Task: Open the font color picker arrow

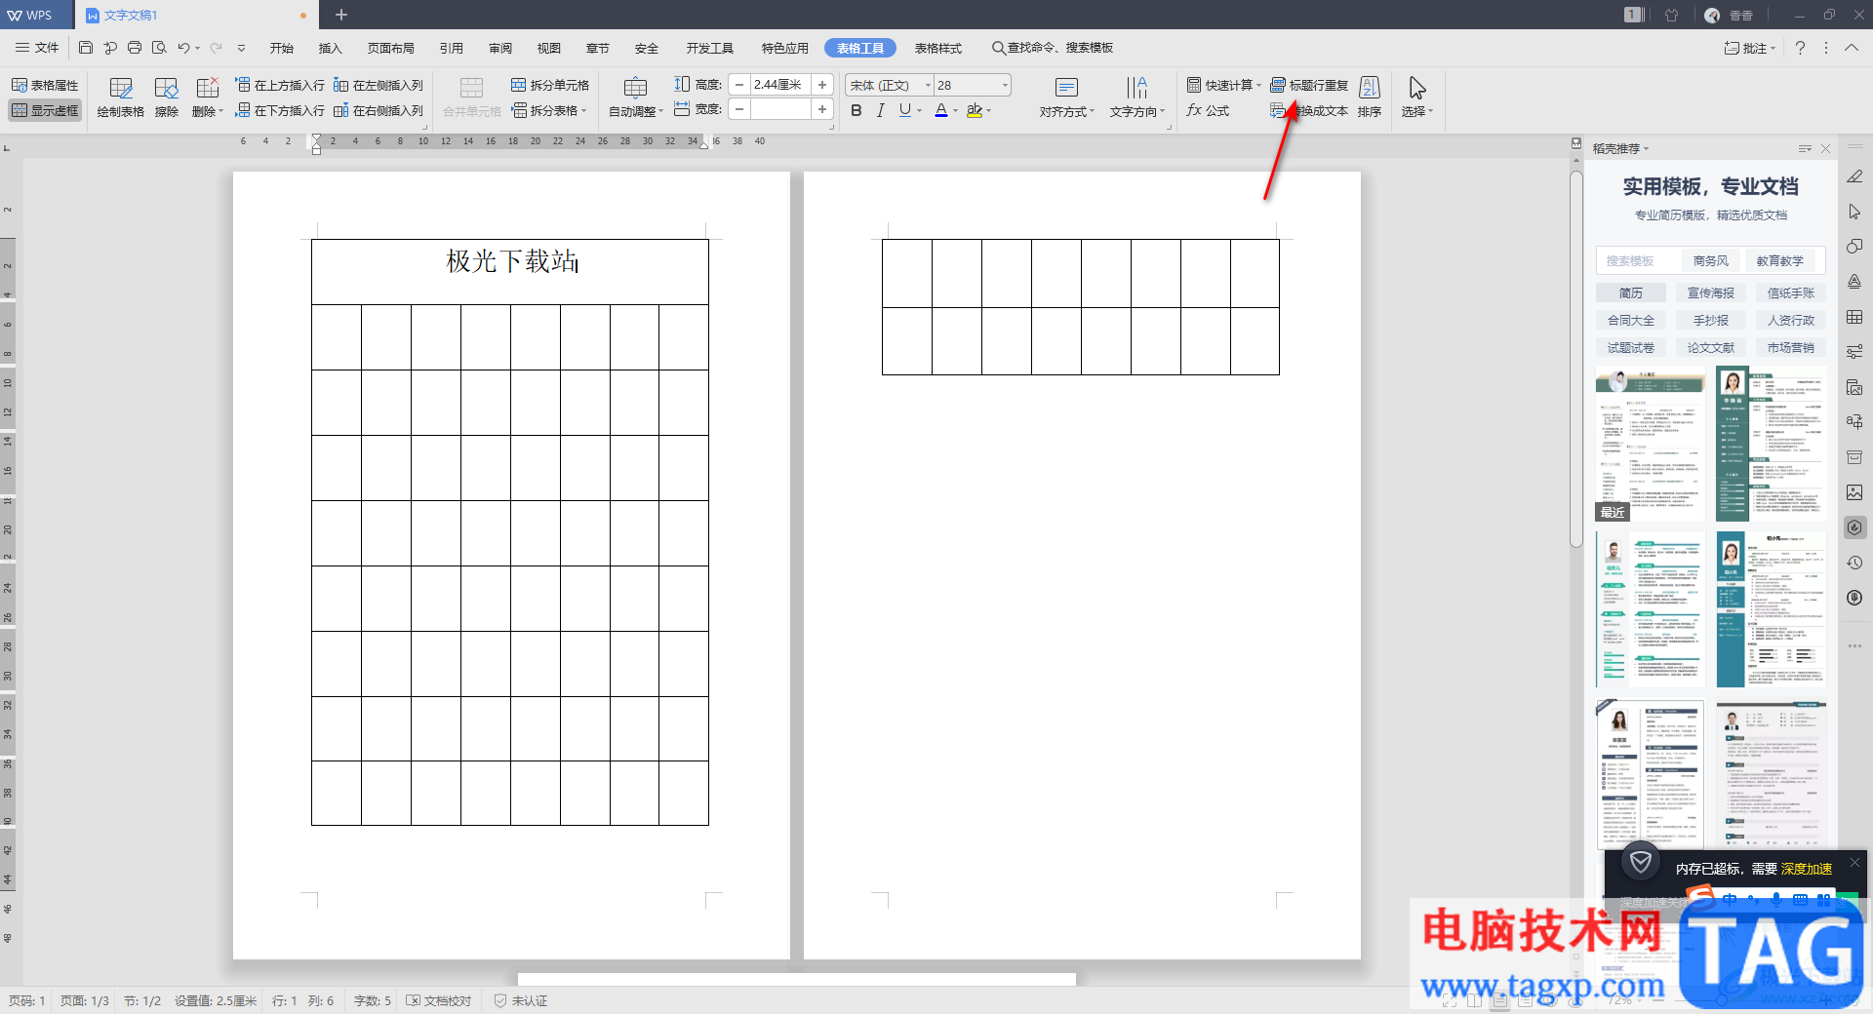Action: (955, 110)
